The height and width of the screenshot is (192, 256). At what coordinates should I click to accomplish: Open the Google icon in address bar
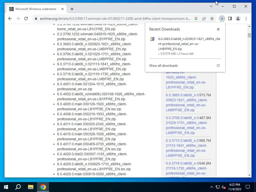click(x=196, y=18)
